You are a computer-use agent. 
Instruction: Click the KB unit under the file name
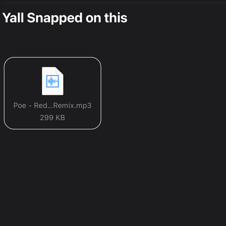point(60,118)
